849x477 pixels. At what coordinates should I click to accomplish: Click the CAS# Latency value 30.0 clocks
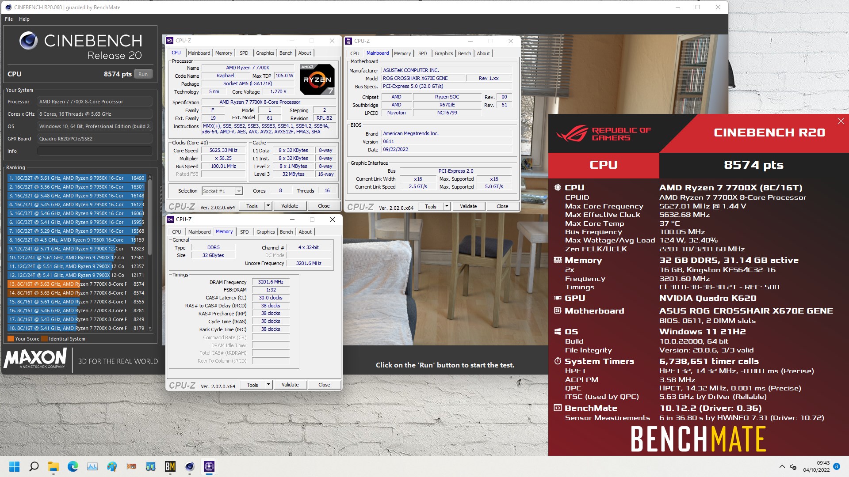(271, 298)
